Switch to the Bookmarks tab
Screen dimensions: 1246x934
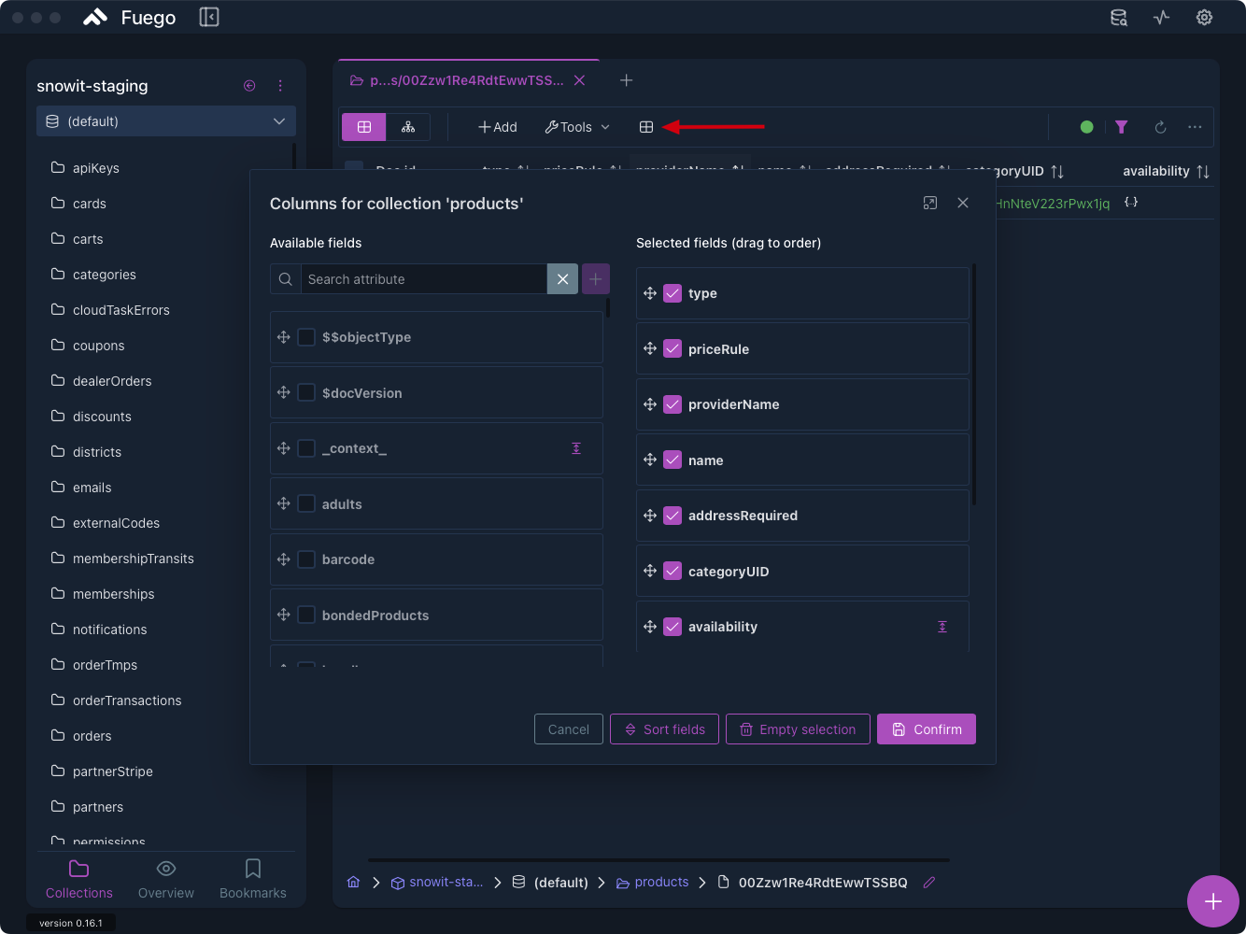[x=253, y=880]
